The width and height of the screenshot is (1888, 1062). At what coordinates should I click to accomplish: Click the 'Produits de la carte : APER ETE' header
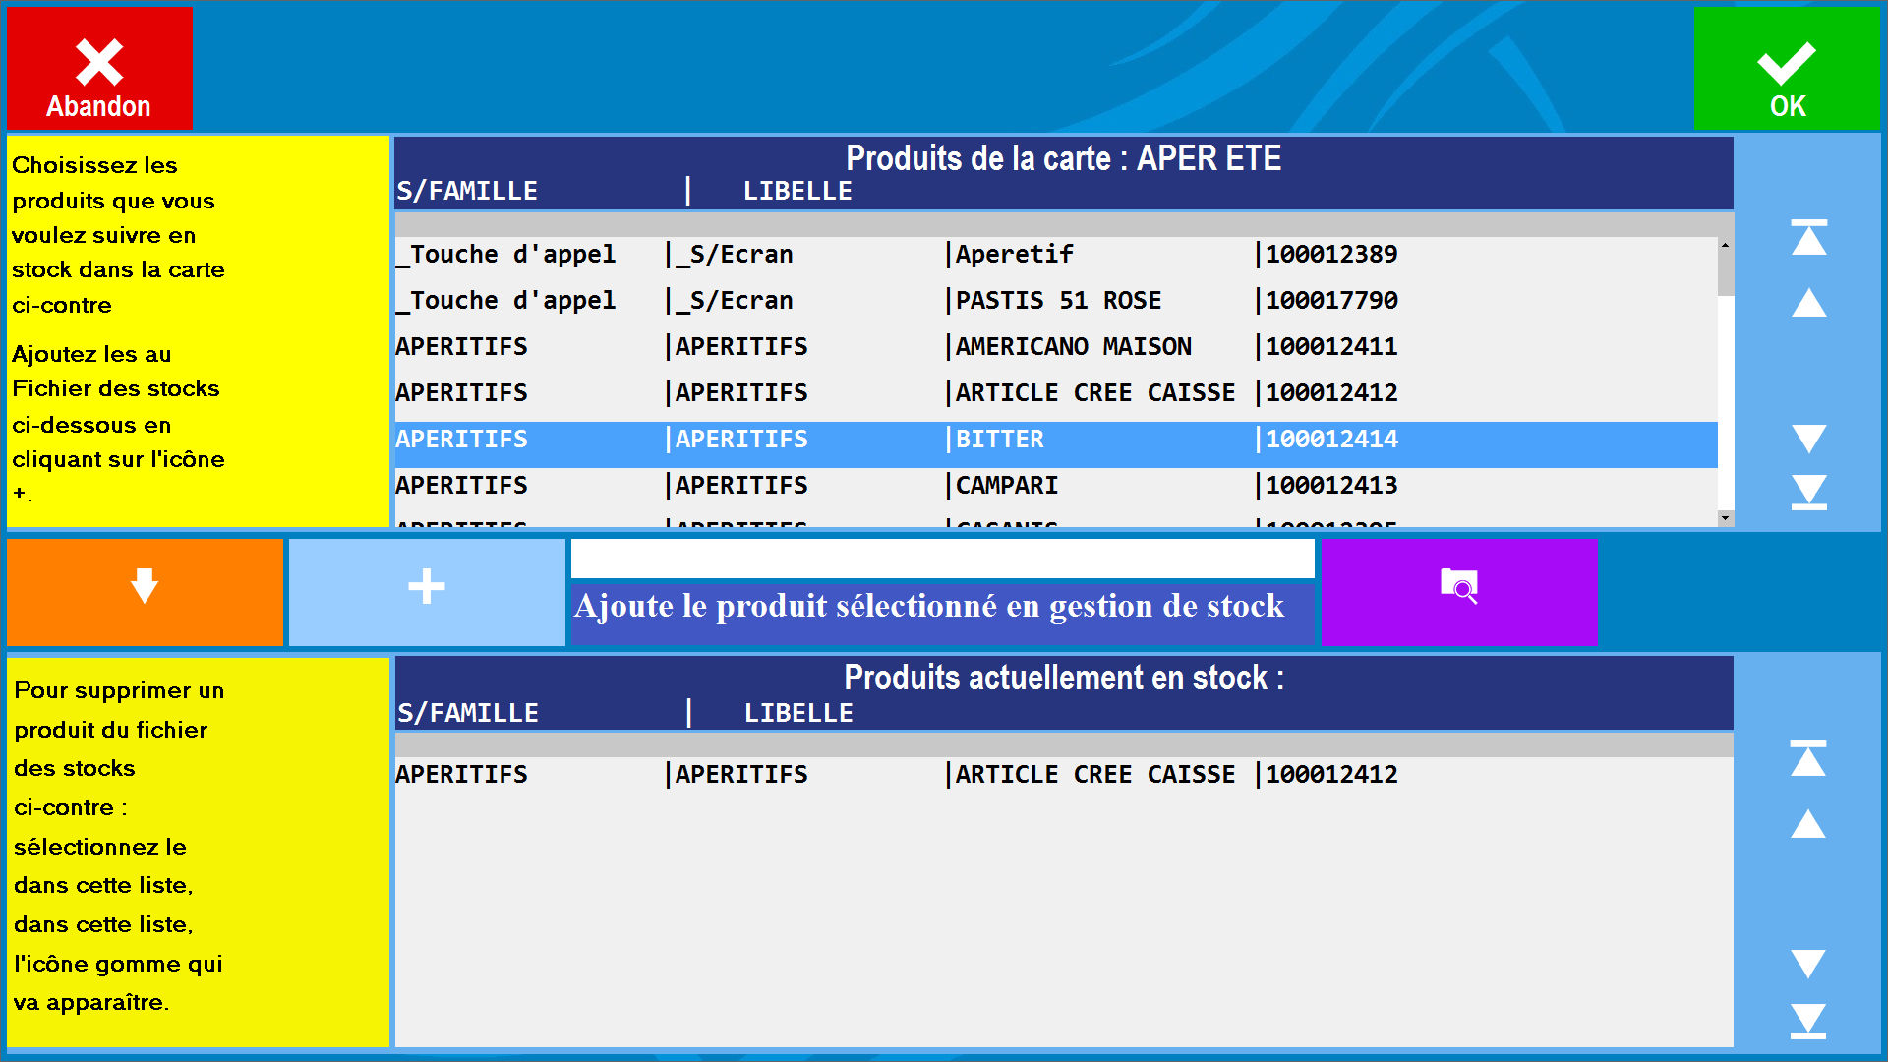point(1064,158)
